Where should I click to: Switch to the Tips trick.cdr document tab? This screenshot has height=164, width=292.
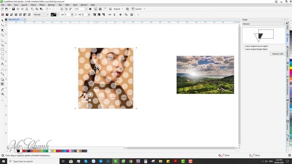[14, 20]
